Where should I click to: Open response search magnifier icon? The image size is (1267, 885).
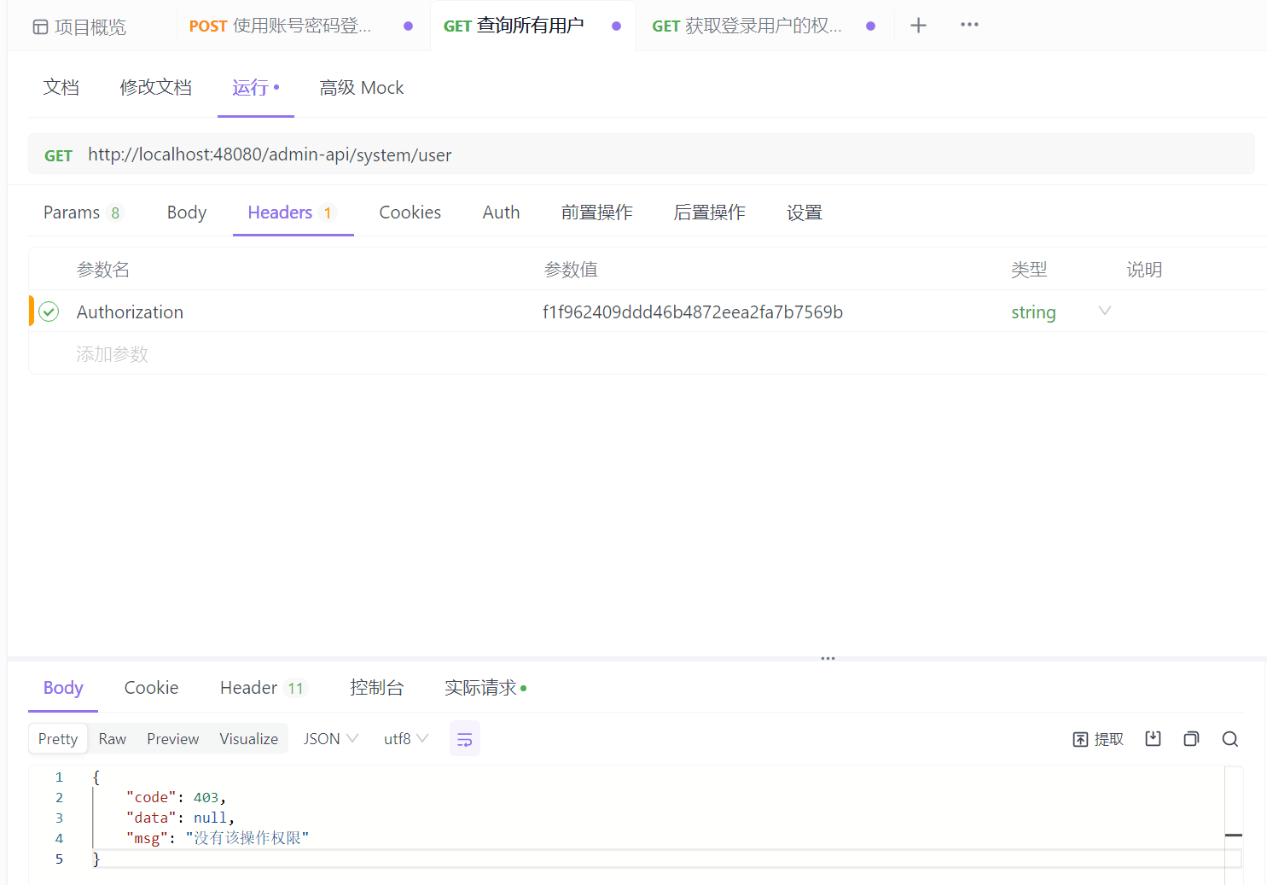coord(1230,739)
